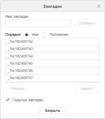Click the Порядок label

(x=13, y=35)
